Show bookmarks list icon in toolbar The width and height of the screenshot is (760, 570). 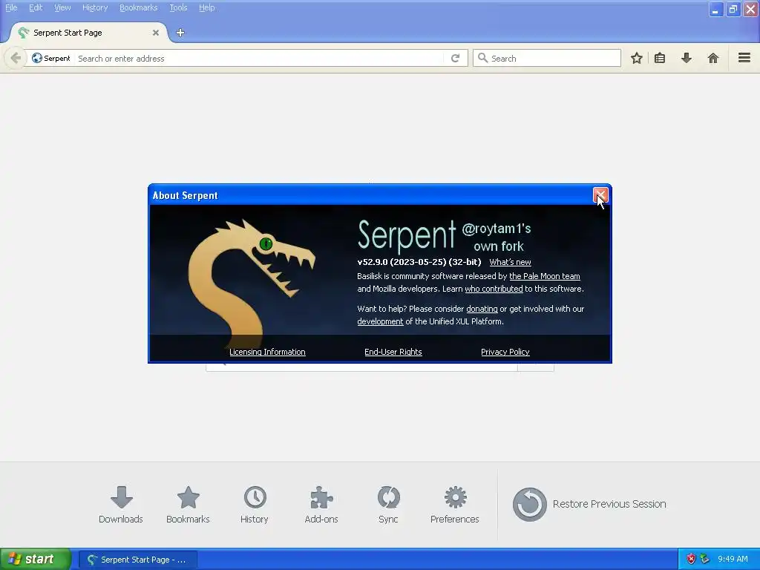pyautogui.click(x=660, y=58)
